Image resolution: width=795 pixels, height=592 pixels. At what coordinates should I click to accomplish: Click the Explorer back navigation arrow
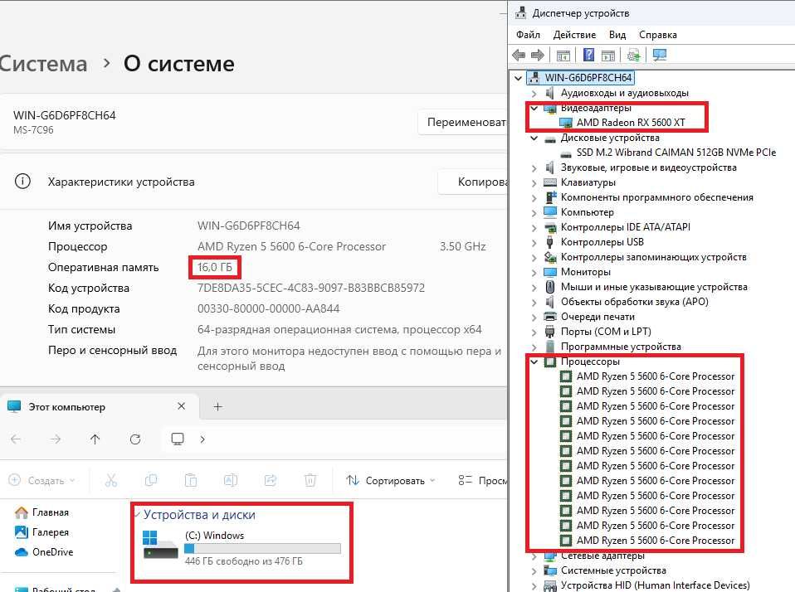tap(16, 439)
